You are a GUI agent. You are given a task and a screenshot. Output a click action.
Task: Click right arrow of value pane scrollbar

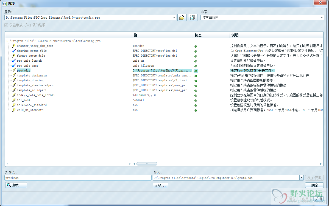coord(321,164)
